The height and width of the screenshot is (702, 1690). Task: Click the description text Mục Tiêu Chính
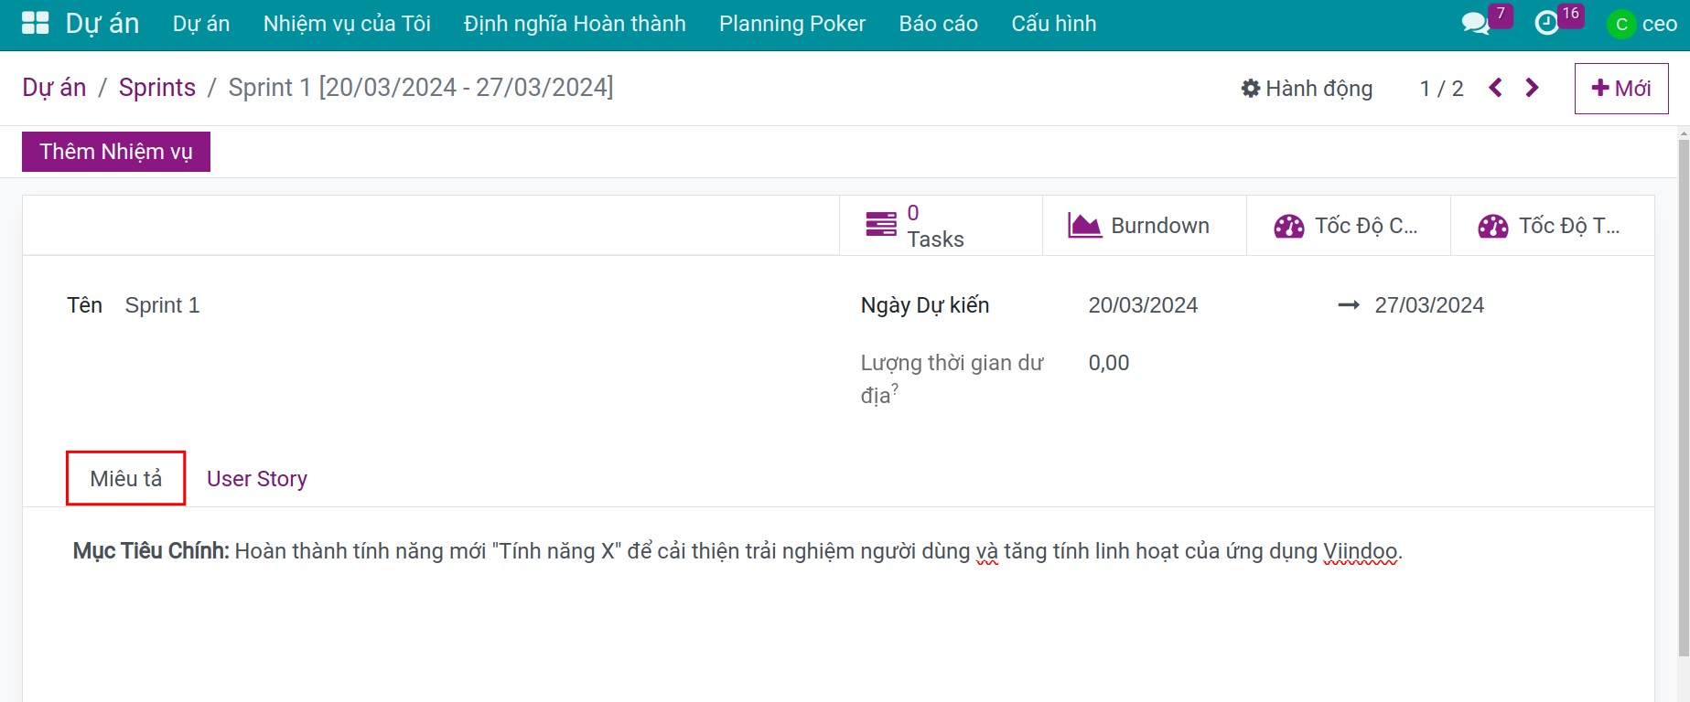(x=151, y=551)
